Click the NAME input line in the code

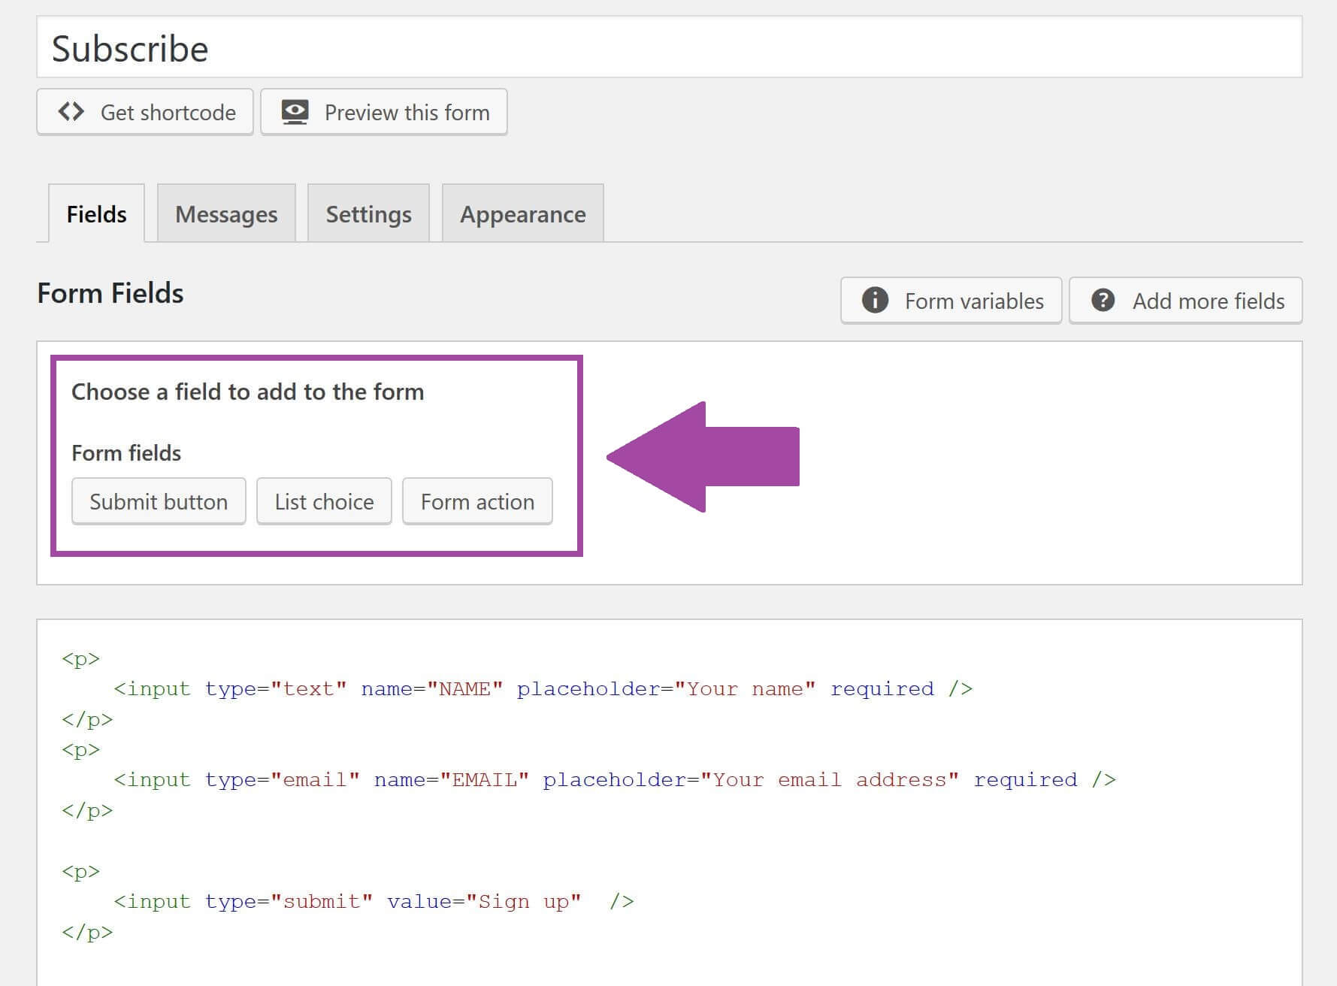click(464, 688)
